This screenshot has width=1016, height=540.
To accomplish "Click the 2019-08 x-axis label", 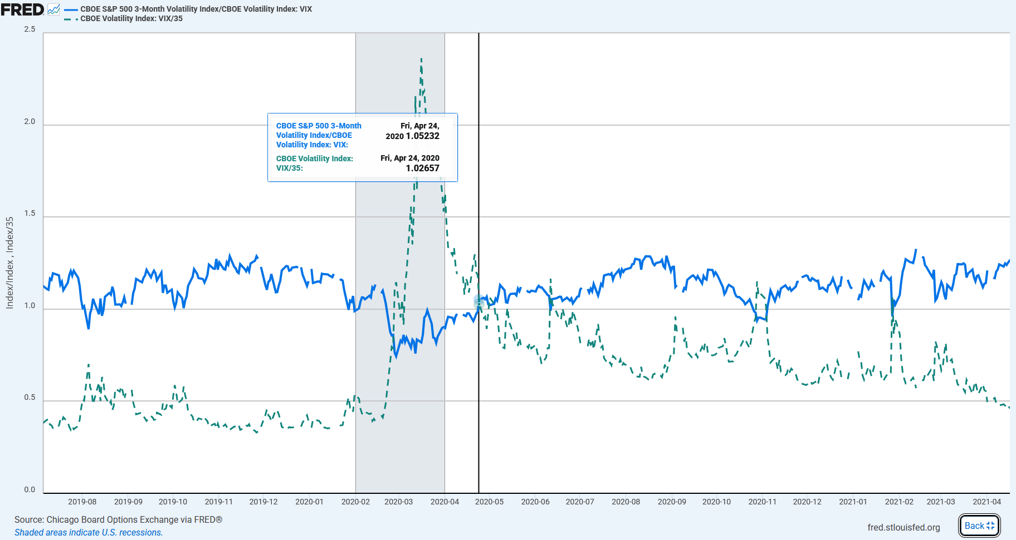I will pyautogui.click(x=82, y=502).
